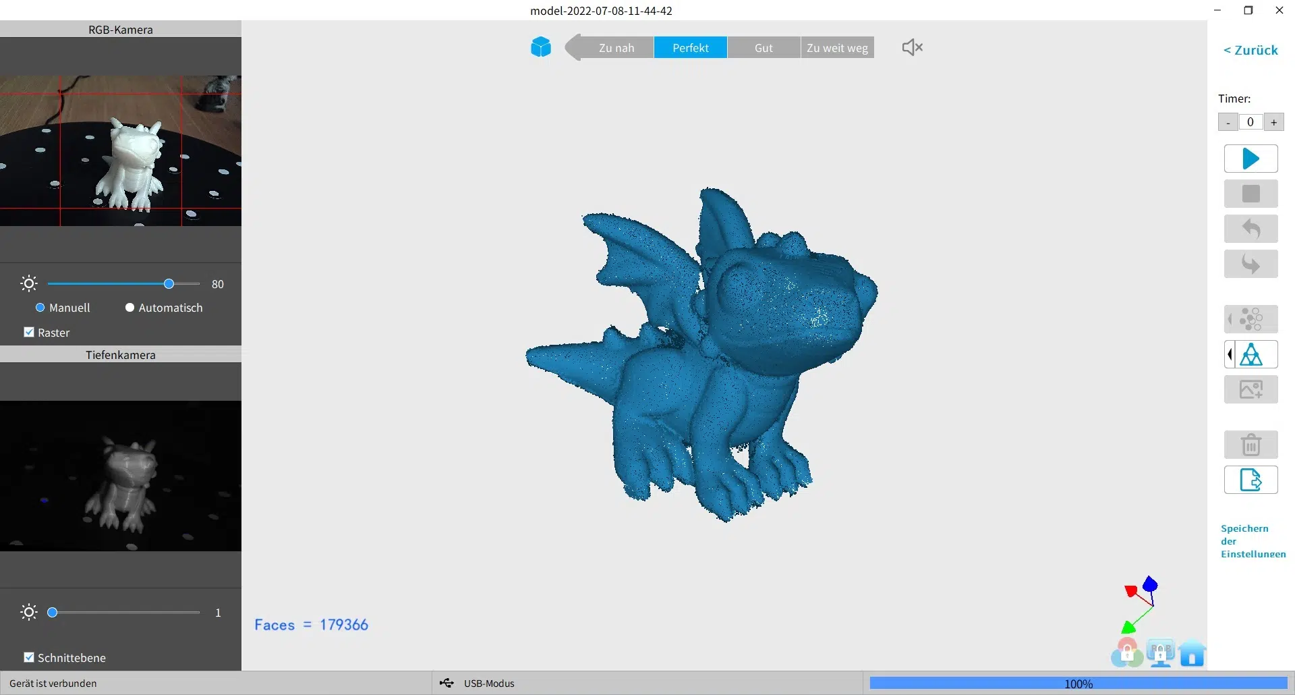
Task: Click the blue 3D cube icon
Action: click(x=541, y=47)
